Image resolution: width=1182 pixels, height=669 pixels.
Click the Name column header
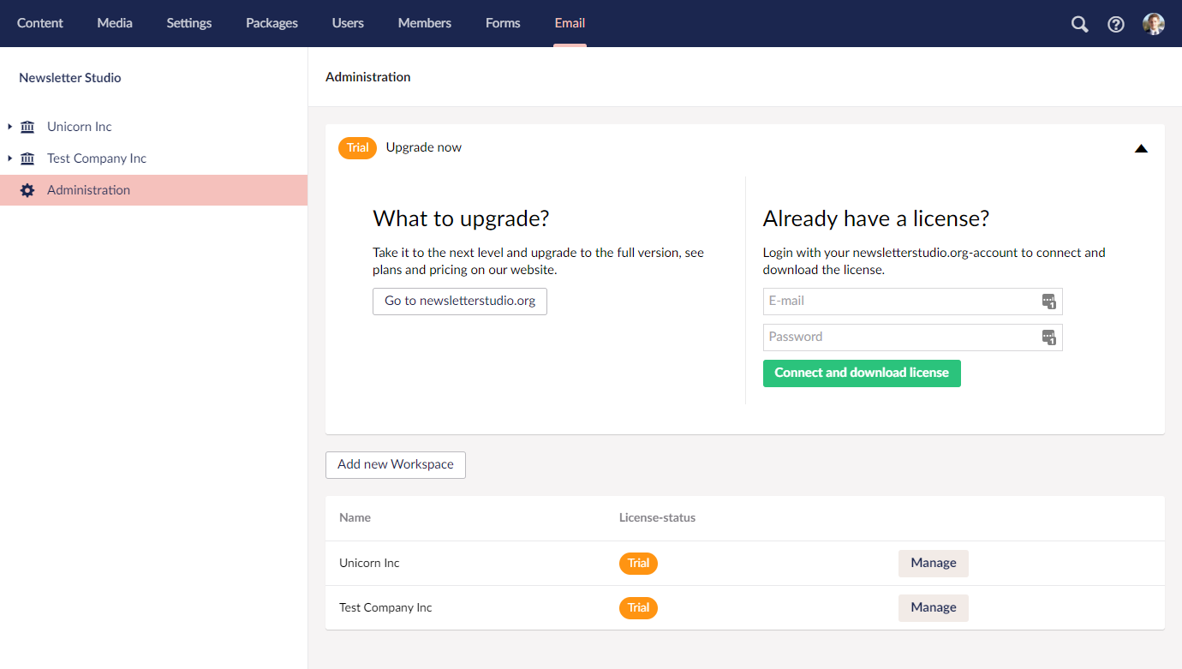click(x=355, y=518)
